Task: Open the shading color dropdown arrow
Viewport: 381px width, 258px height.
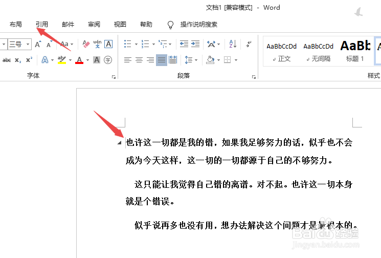Action: click(x=218, y=60)
